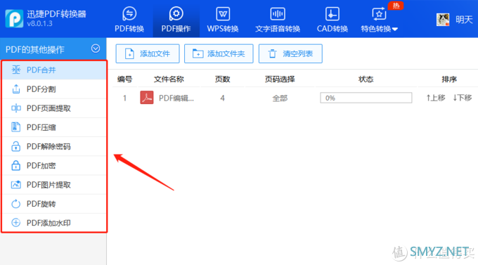Move the file up with 上移
Viewport: 478px width, 265px height.
tap(436, 98)
